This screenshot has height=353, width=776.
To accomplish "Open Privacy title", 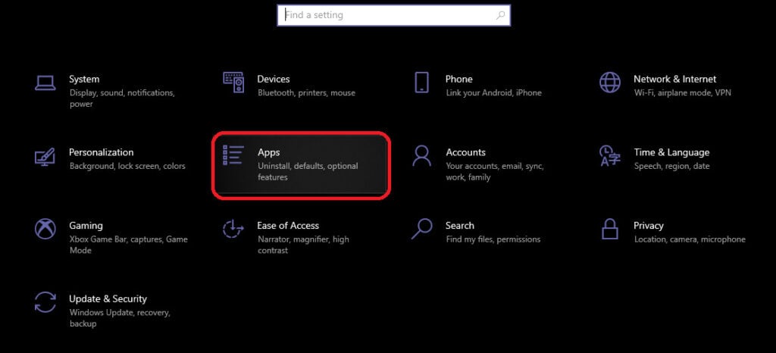I will (649, 226).
